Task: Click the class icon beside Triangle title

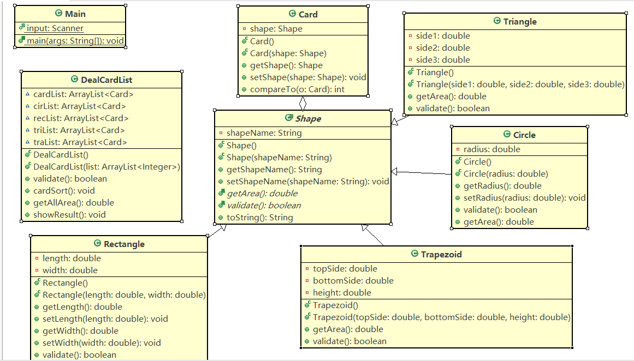Action: coord(497,21)
